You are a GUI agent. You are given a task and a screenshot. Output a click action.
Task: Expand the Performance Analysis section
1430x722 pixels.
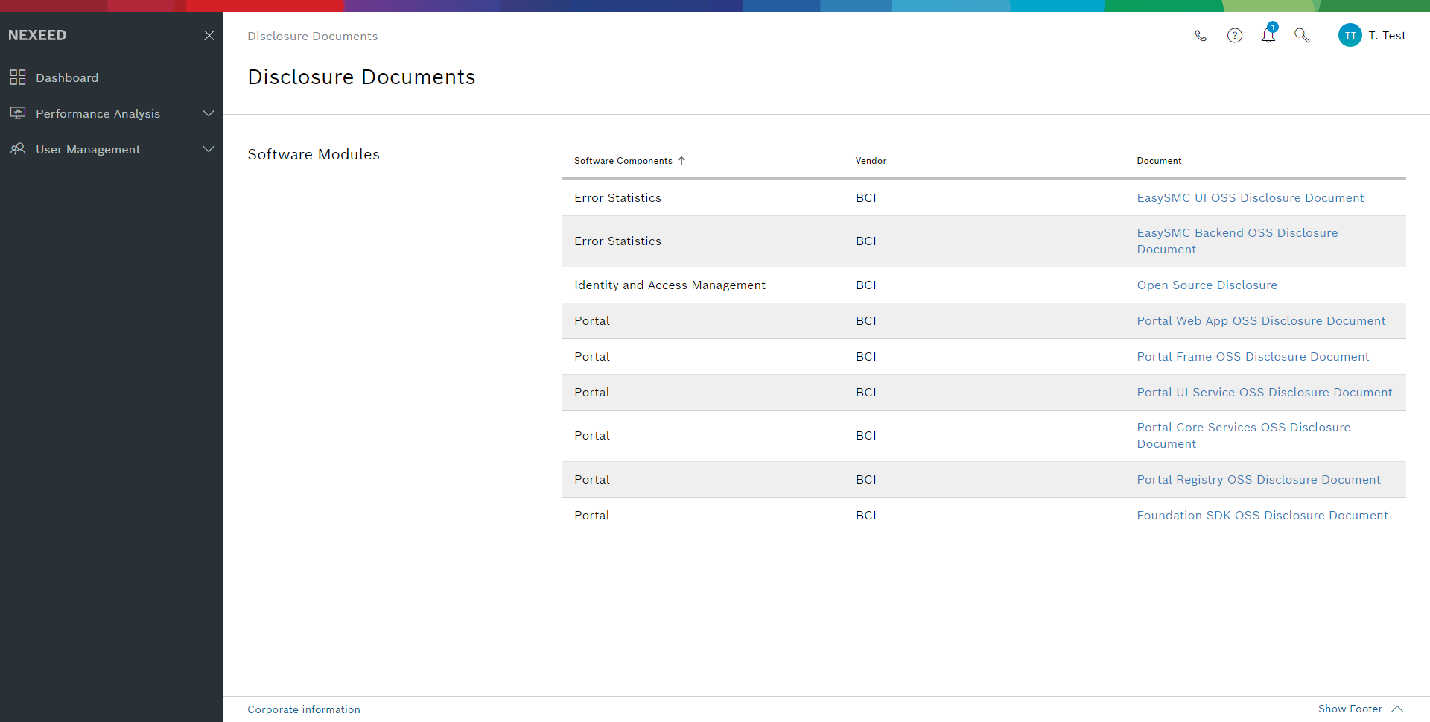(209, 113)
